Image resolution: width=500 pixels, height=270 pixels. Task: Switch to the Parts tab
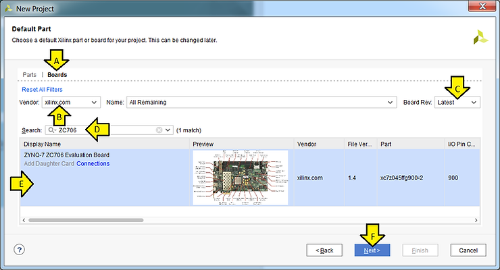[x=29, y=74]
